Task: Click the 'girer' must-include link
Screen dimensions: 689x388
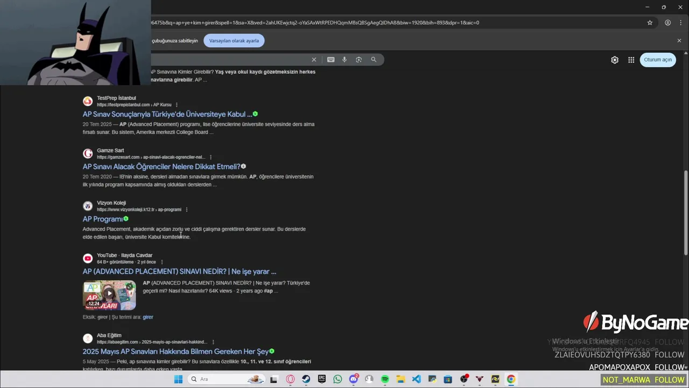Action: click(148, 317)
